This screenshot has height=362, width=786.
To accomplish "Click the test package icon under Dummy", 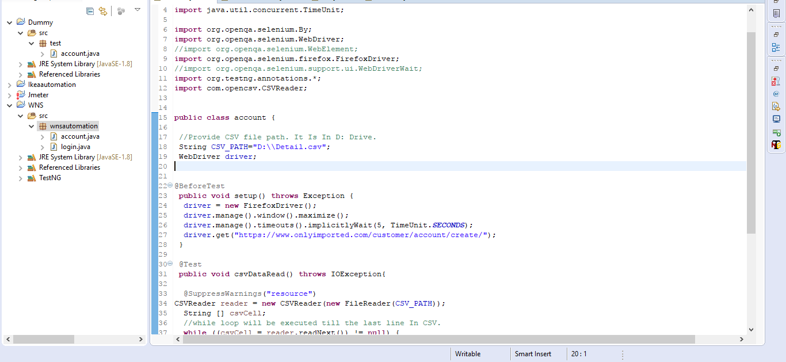I will (x=43, y=43).
